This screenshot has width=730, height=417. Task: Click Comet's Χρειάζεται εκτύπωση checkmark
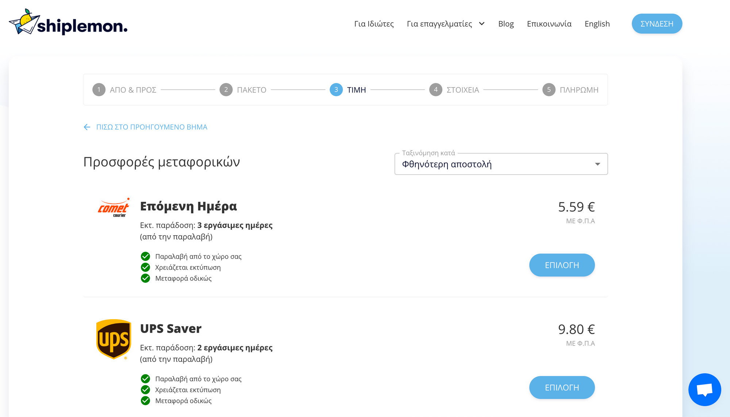(145, 267)
